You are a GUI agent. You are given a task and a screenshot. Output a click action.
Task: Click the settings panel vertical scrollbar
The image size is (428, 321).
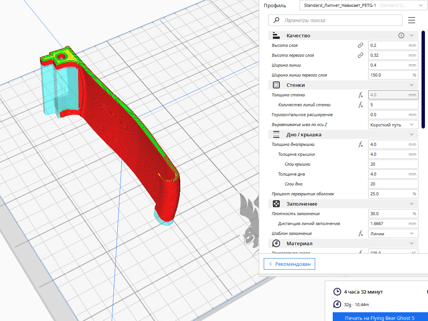pos(423,79)
